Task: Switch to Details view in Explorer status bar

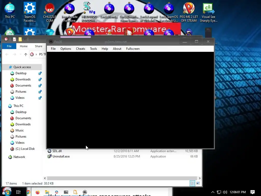Action: [x=192, y=183]
